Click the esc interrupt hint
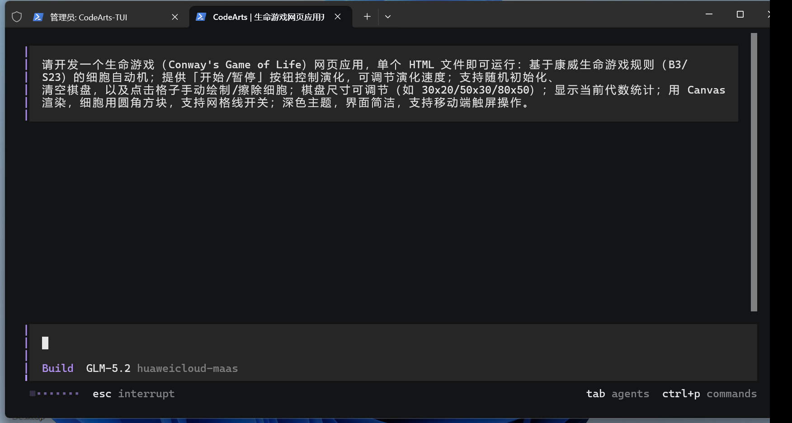Screen dimensions: 792x423 133,394
